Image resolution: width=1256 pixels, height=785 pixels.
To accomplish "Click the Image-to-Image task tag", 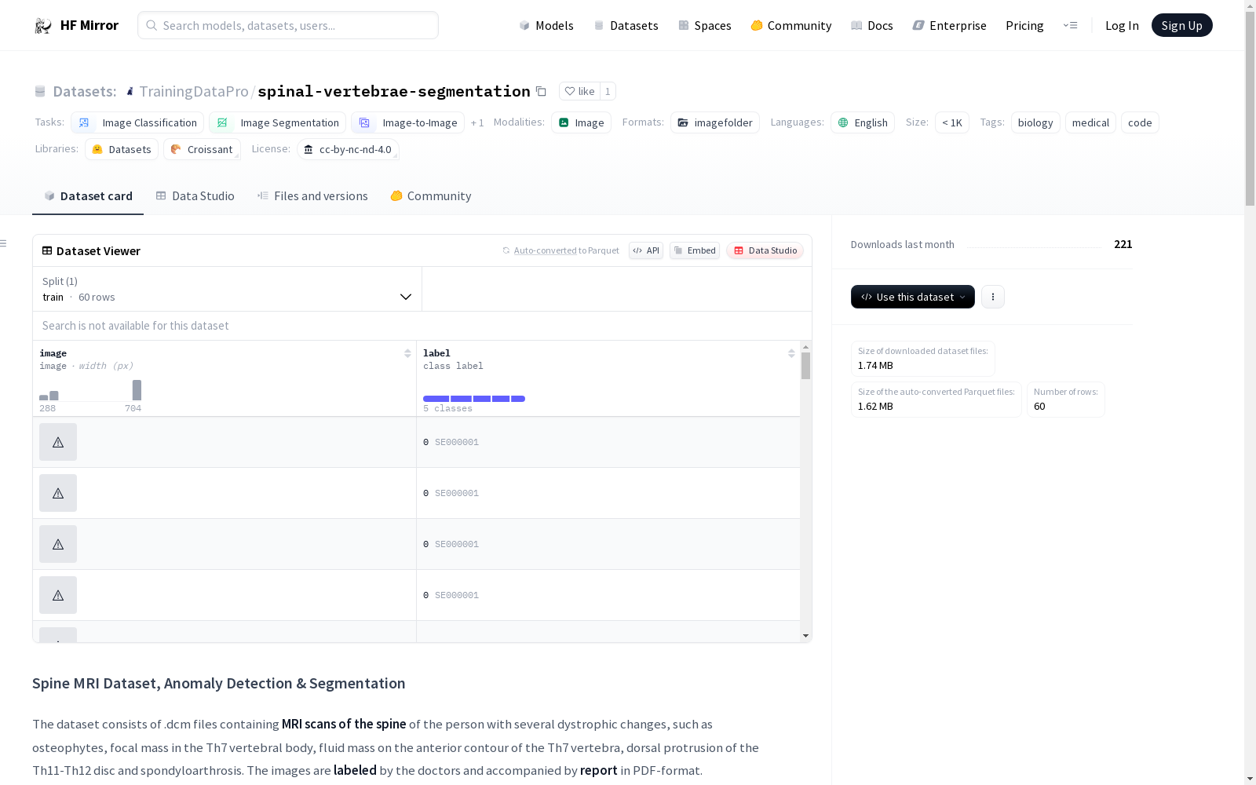I will (x=407, y=122).
